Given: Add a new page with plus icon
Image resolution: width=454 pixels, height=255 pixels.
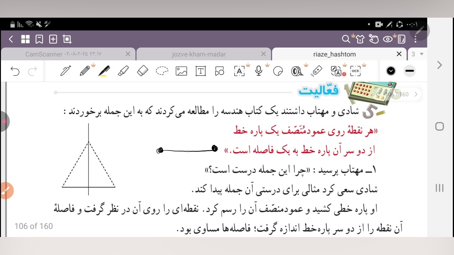Looking at the screenshot, I should 53,39.
